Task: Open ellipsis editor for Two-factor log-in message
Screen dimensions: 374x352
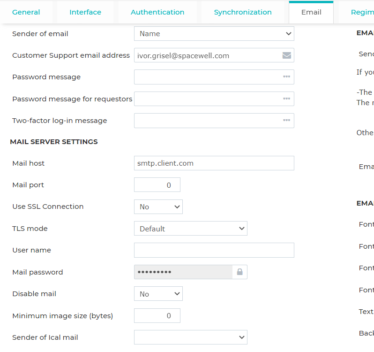Action: (x=286, y=120)
